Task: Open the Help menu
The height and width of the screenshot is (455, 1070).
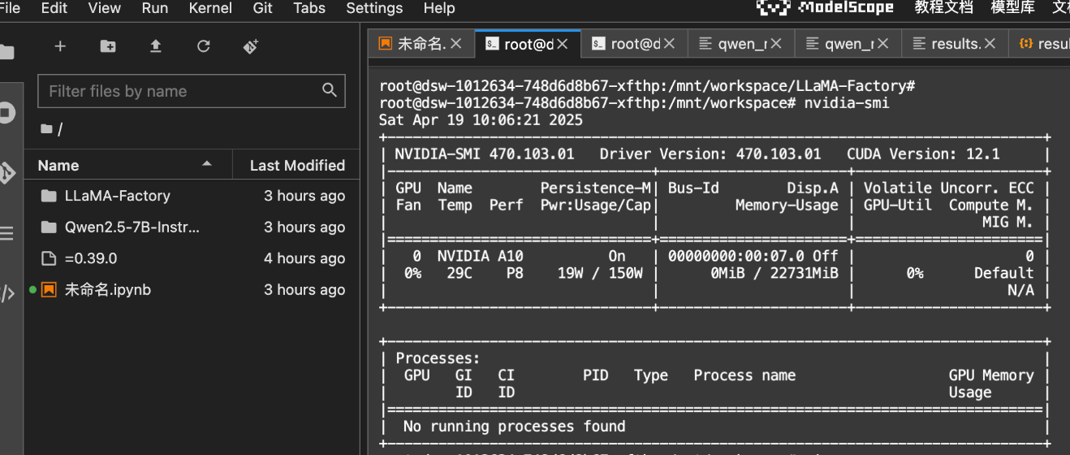Action: (439, 8)
